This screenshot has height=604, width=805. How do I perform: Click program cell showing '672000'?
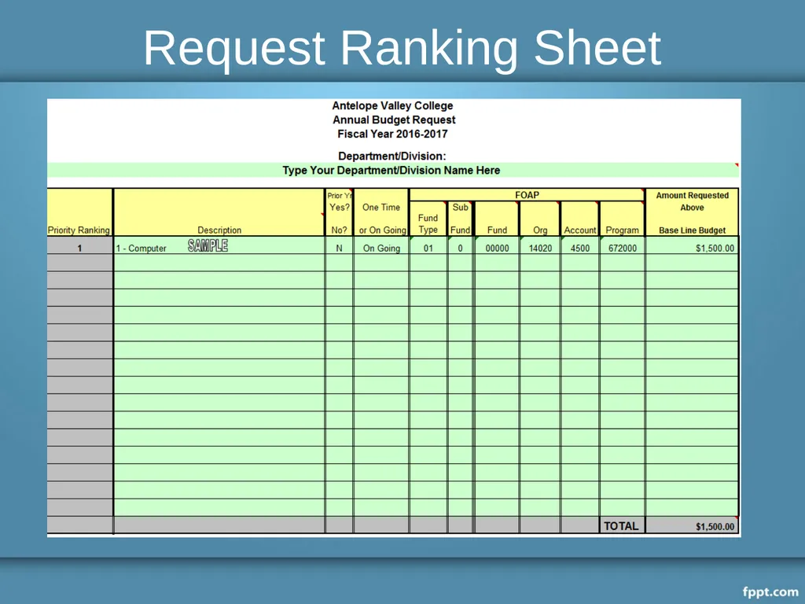(x=623, y=245)
